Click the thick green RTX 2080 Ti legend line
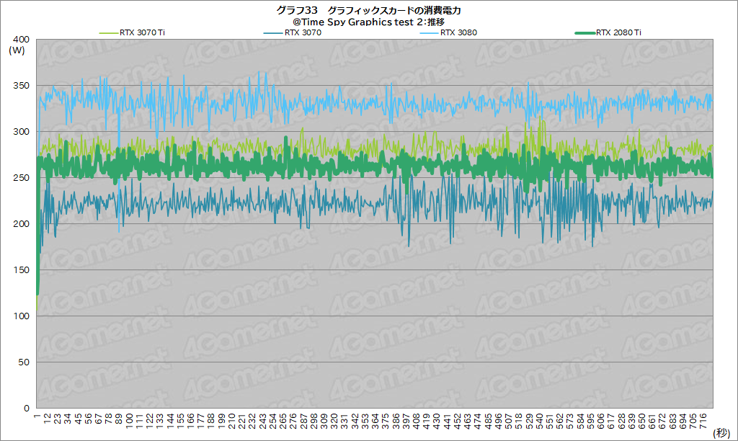The image size is (738, 441). tap(585, 33)
